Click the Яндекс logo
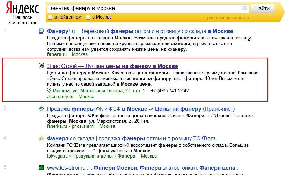286x175 pixels. (x=22, y=8)
